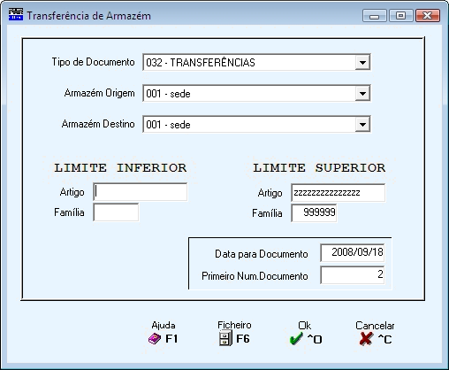Screen dimensions: 449x370
Task: Click the Ajuda F1 label
Action: (x=172, y=339)
